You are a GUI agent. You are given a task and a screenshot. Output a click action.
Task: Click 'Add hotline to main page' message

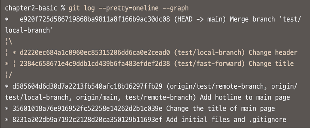245,97
